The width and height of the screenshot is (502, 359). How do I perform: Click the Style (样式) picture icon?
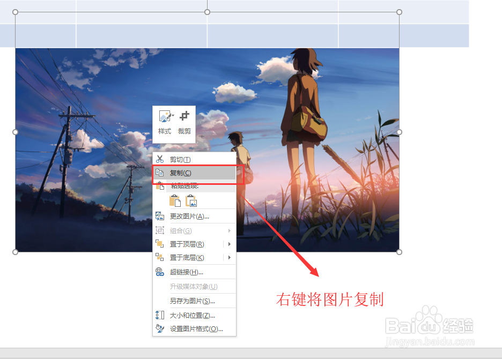[165, 116]
